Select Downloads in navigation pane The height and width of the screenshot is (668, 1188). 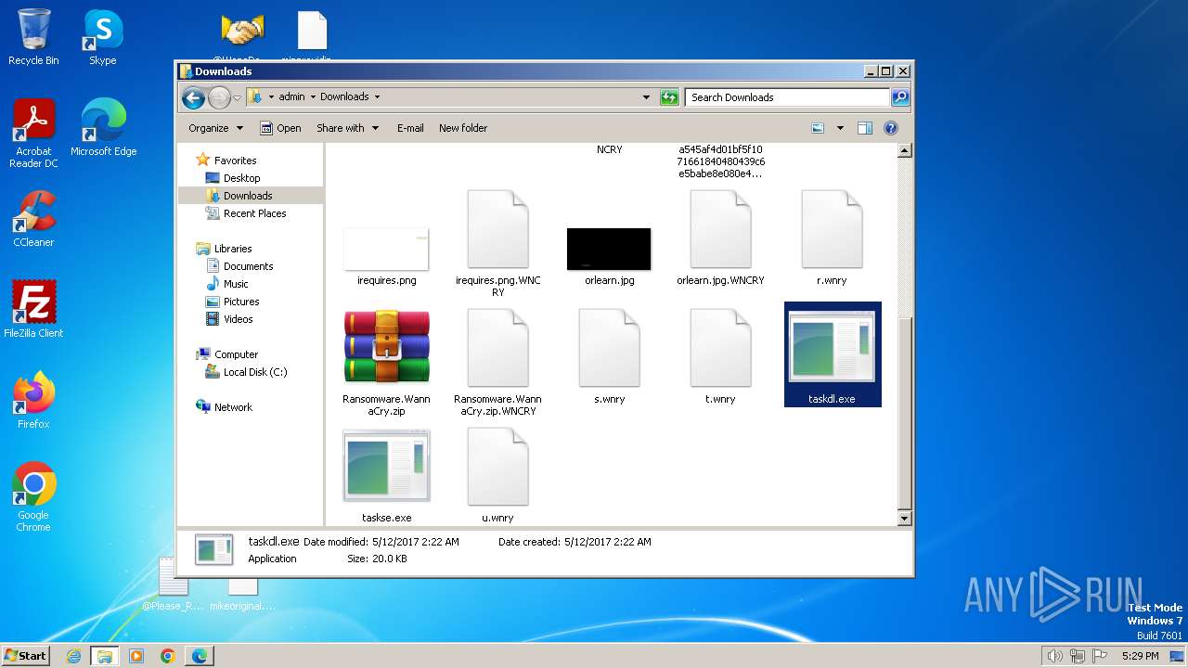[x=248, y=196]
